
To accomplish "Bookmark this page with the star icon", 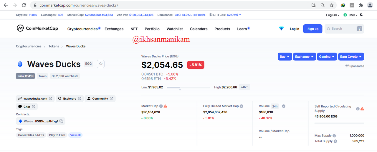I will (x=332, y=5).
